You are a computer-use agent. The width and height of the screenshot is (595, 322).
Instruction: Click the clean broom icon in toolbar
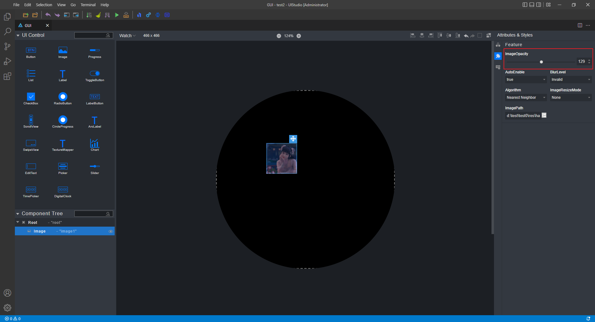pyautogui.click(x=98, y=15)
